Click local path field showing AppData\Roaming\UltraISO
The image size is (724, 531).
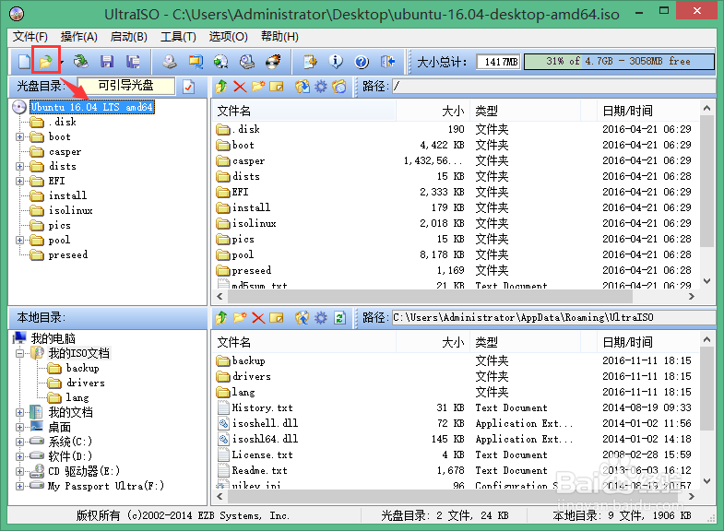(553, 318)
